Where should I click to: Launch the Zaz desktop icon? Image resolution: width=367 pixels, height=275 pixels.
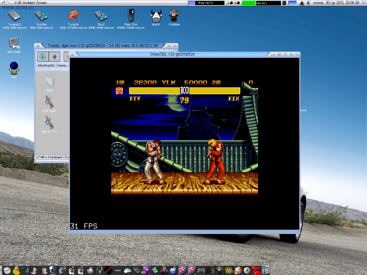point(14,68)
